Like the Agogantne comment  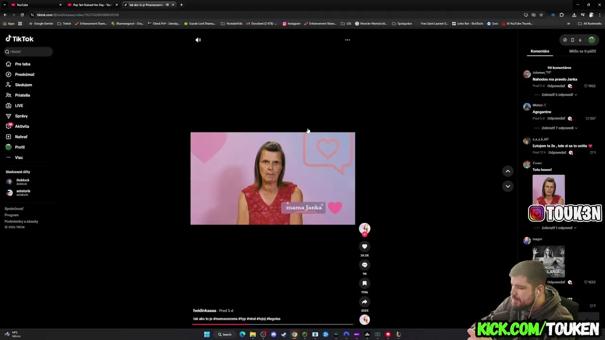click(588, 119)
